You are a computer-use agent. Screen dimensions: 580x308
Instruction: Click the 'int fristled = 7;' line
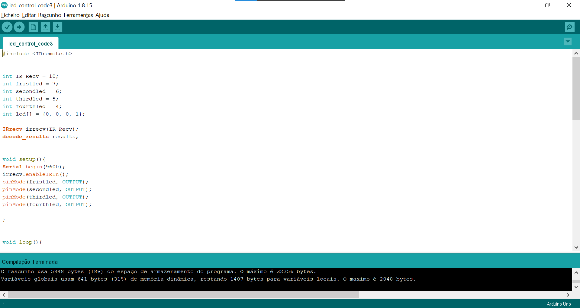(31, 84)
